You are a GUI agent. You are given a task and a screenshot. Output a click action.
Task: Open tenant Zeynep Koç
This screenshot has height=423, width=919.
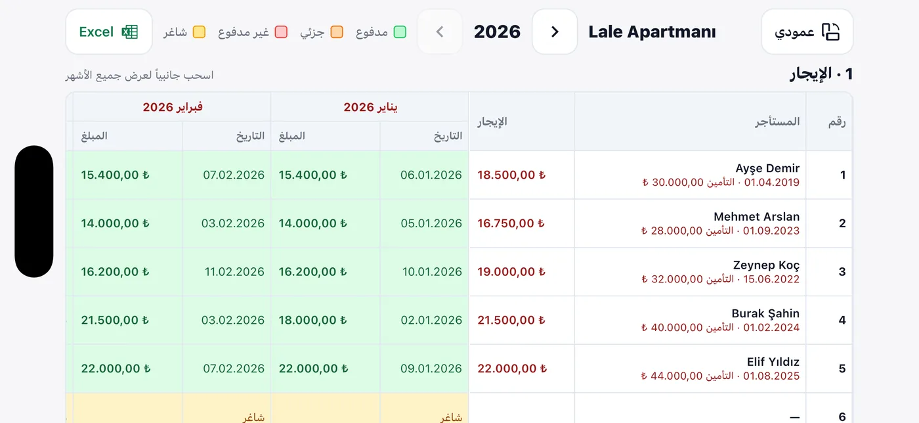coord(766,265)
